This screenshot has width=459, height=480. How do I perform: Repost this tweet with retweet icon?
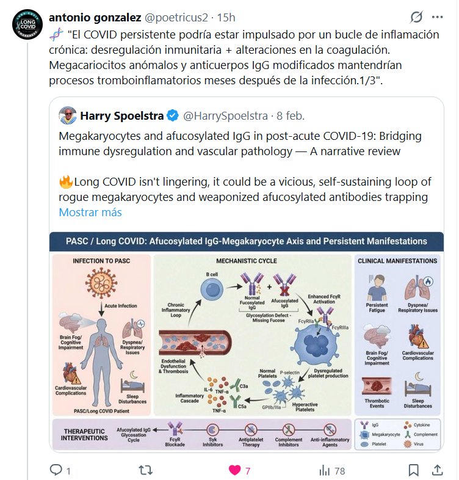click(146, 470)
